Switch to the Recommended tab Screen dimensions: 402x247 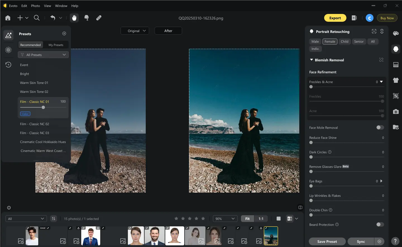[x=30, y=45]
